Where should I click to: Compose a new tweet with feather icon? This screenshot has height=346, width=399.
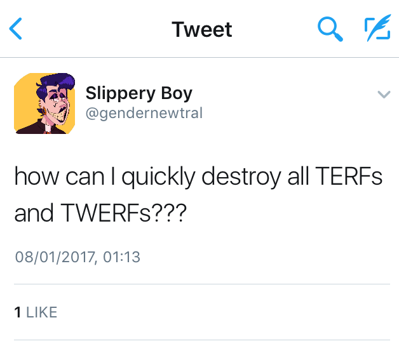tap(376, 29)
